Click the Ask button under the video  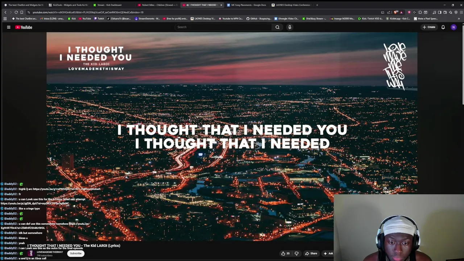[328, 253]
